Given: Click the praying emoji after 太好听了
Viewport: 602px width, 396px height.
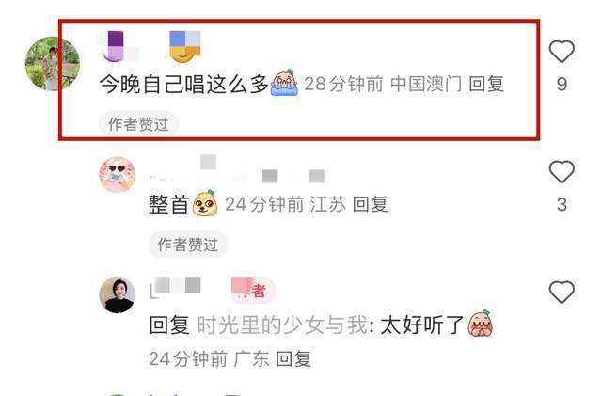Looking at the screenshot, I should tap(481, 324).
